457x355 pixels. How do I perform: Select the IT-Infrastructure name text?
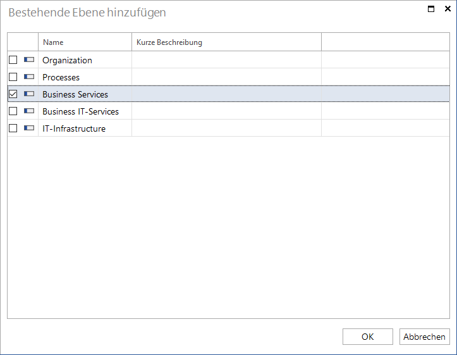[x=74, y=128]
